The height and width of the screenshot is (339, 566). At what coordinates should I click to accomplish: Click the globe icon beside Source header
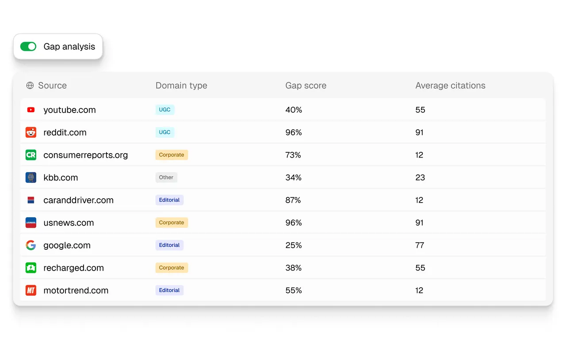point(30,86)
